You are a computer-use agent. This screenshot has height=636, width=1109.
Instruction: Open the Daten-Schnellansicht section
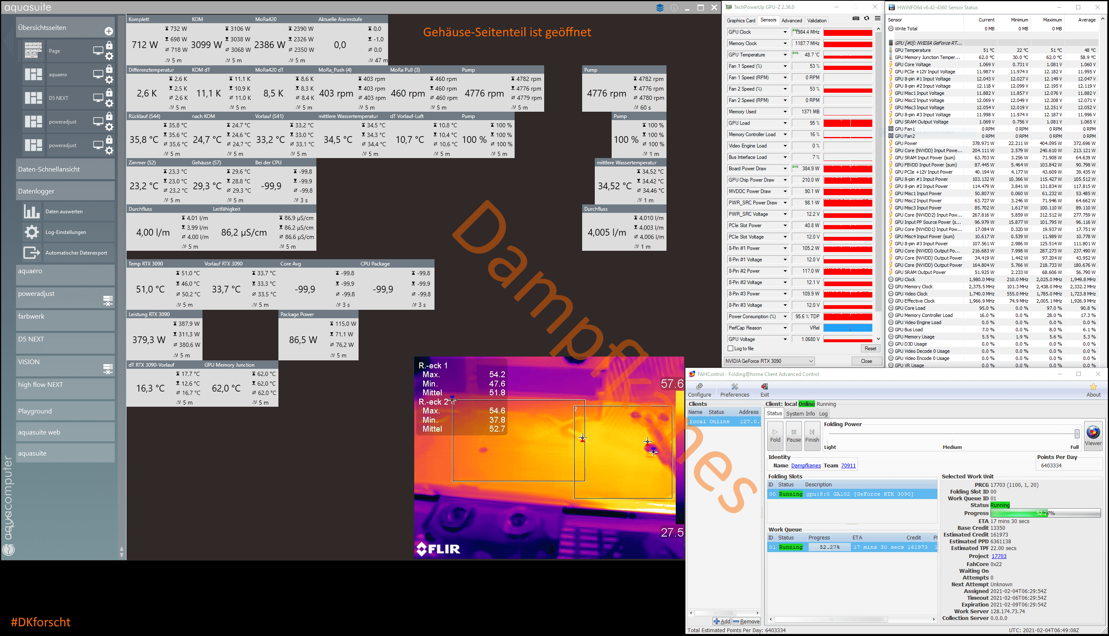tap(65, 169)
